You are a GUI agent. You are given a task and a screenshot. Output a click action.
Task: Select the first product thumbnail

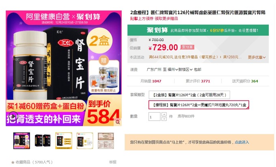pyautogui.click(x=22, y=141)
